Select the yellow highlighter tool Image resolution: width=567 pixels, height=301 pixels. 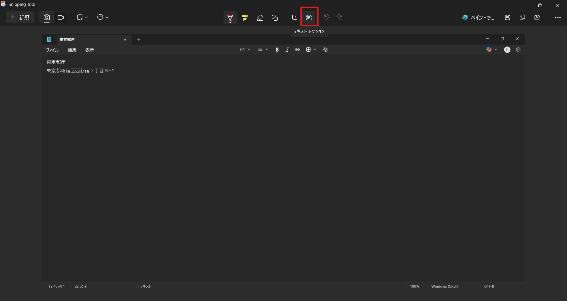tap(245, 18)
